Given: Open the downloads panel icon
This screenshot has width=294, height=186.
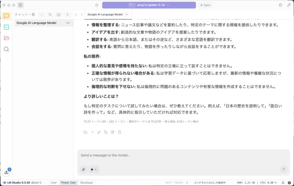Looking at the screenshot, I should [6, 172].
